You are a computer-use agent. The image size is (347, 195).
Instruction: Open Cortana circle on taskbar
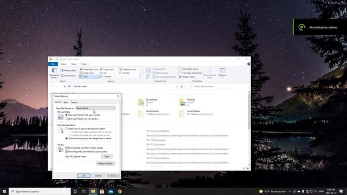click(x=75, y=191)
